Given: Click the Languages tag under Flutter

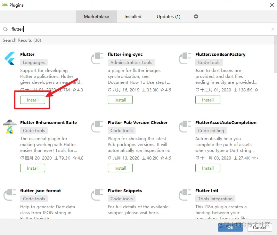Looking at the screenshot, I should [34, 62].
